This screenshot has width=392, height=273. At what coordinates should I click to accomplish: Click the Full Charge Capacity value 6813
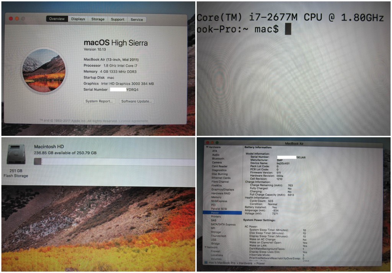coord(291,195)
